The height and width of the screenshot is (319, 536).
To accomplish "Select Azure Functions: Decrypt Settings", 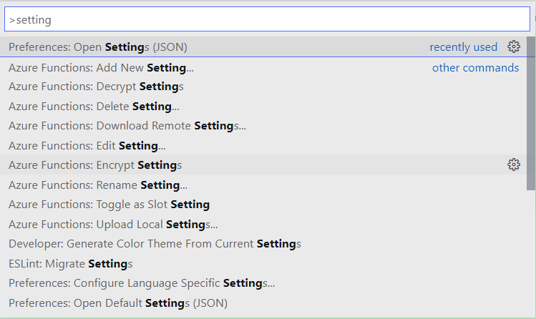I will point(263,87).
